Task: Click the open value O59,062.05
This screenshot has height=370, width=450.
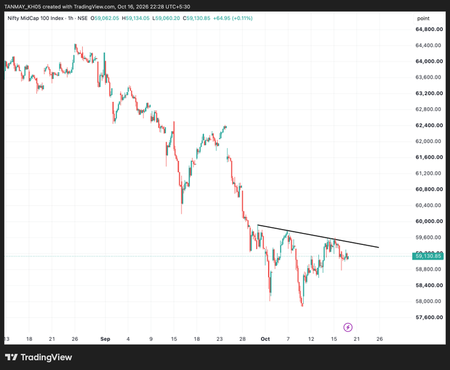Action: click(x=105, y=18)
